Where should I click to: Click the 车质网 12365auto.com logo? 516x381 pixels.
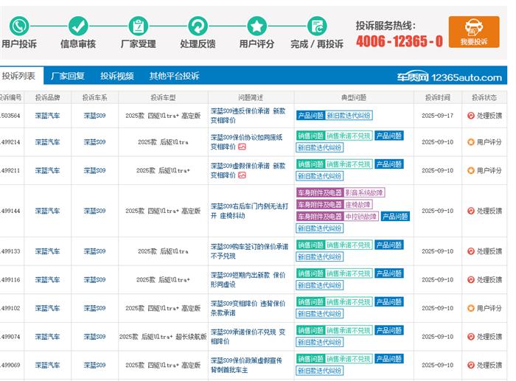coord(449,77)
